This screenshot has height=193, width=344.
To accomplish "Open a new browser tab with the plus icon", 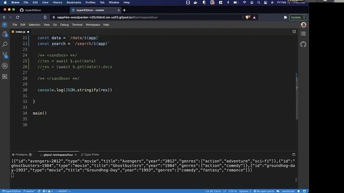I will pyautogui.click(x=124, y=10).
